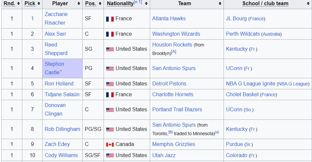Sort table by Rnd. column arrows
The image size is (312, 162).
[x=18, y=4]
